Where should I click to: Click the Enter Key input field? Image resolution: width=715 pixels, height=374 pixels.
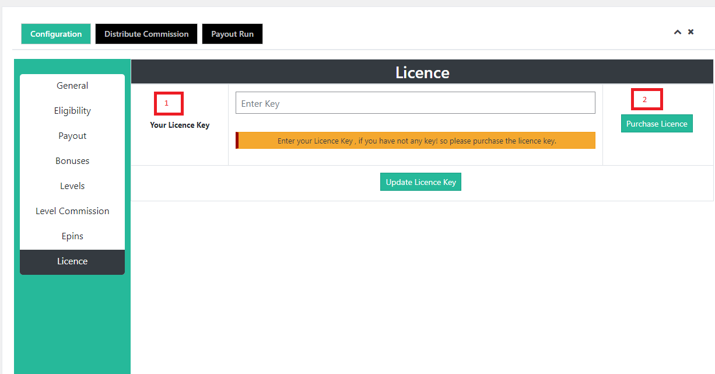415,103
